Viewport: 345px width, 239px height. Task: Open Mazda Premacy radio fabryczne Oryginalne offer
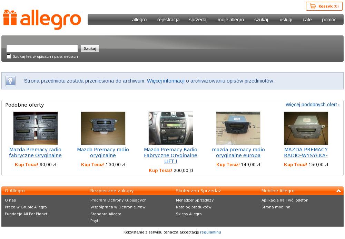pyautogui.click(x=36, y=152)
